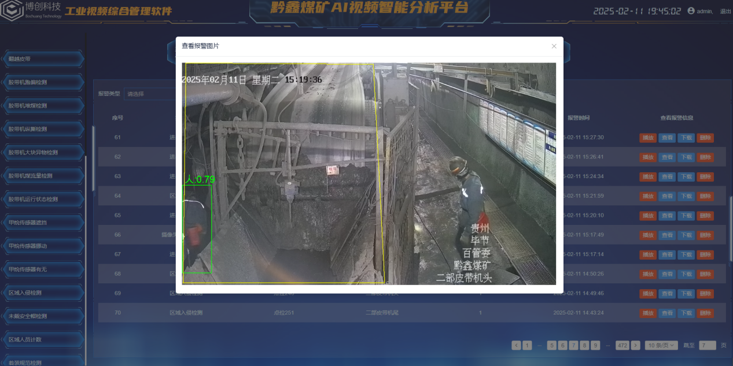Click the 跳至 page number input field
This screenshot has height=366, width=733.
coord(707,345)
